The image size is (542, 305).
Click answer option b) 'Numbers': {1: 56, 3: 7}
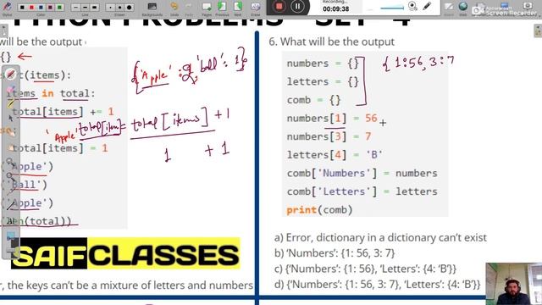click(335, 253)
